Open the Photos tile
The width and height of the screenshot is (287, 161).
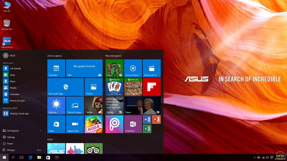(x=94, y=87)
